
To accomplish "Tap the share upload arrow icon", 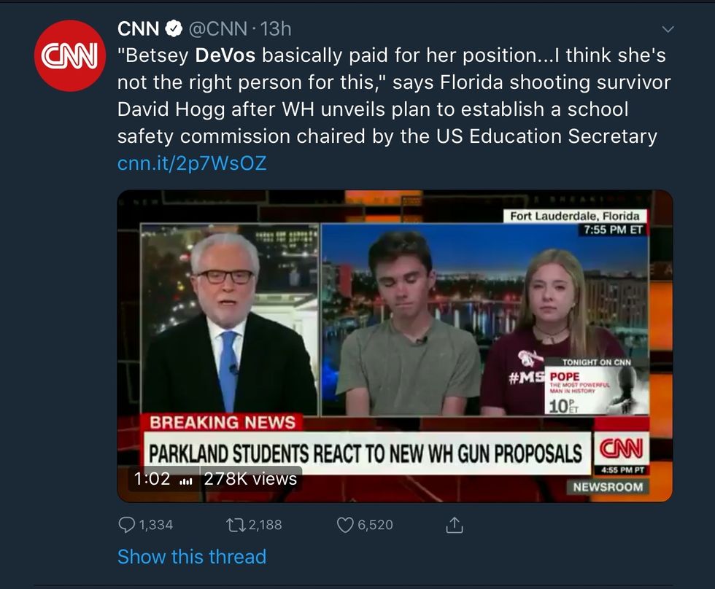I will click(453, 525).
